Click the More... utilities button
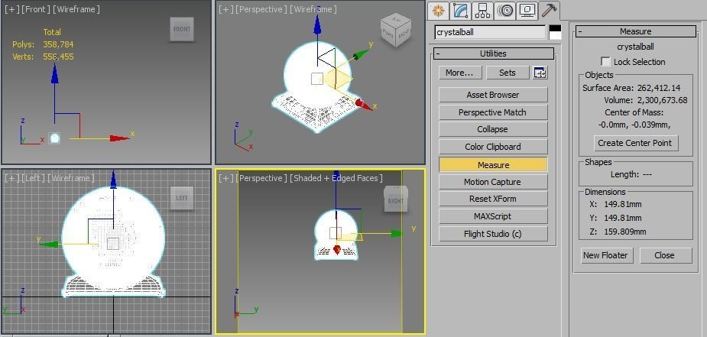This screenshot has width=707, height=337. coord(460,73)
